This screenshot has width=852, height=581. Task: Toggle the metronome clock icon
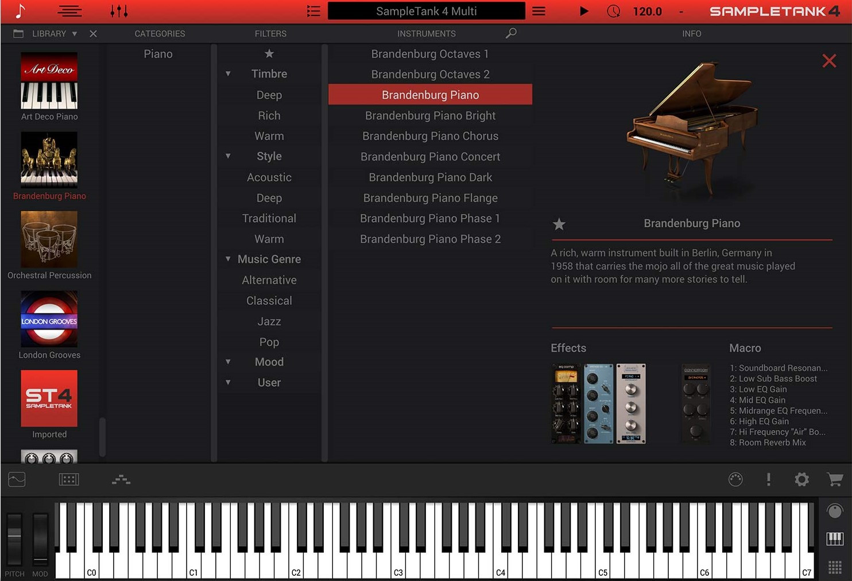(614, 11)
